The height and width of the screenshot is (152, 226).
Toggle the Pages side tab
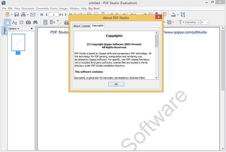pyautogui.click(x=5, y=31)
